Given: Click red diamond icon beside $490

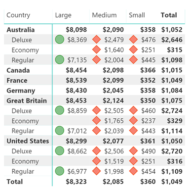Looking at the screenshot, I should 133,151.
